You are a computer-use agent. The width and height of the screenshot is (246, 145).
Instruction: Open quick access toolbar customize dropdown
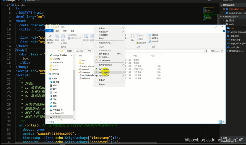coord(58,27)
